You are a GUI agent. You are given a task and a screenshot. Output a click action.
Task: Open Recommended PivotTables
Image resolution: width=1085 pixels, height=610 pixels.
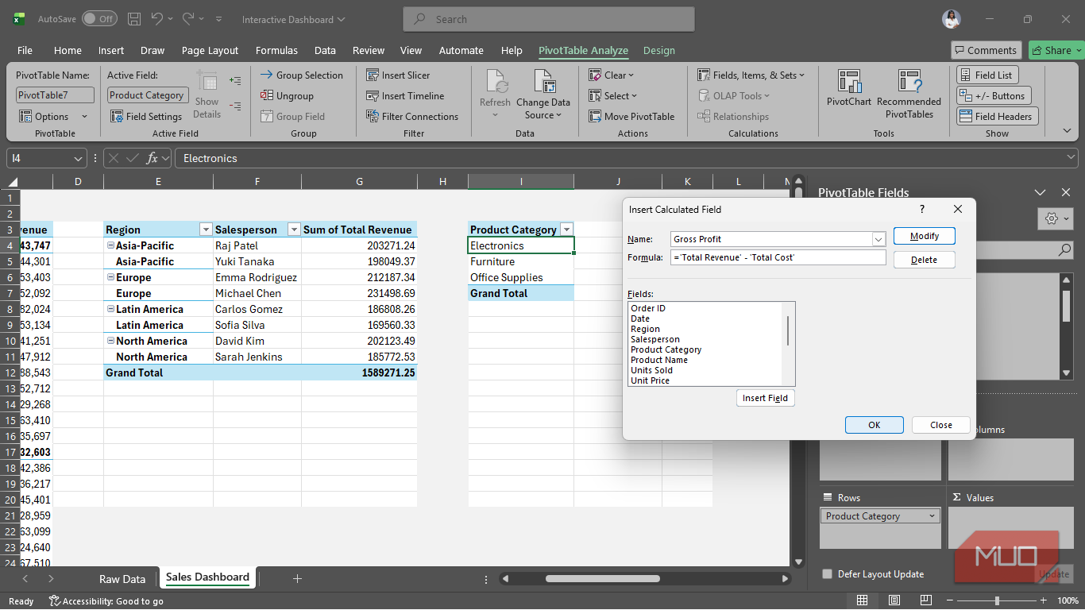pyautogui.click(x=909, y=94)
